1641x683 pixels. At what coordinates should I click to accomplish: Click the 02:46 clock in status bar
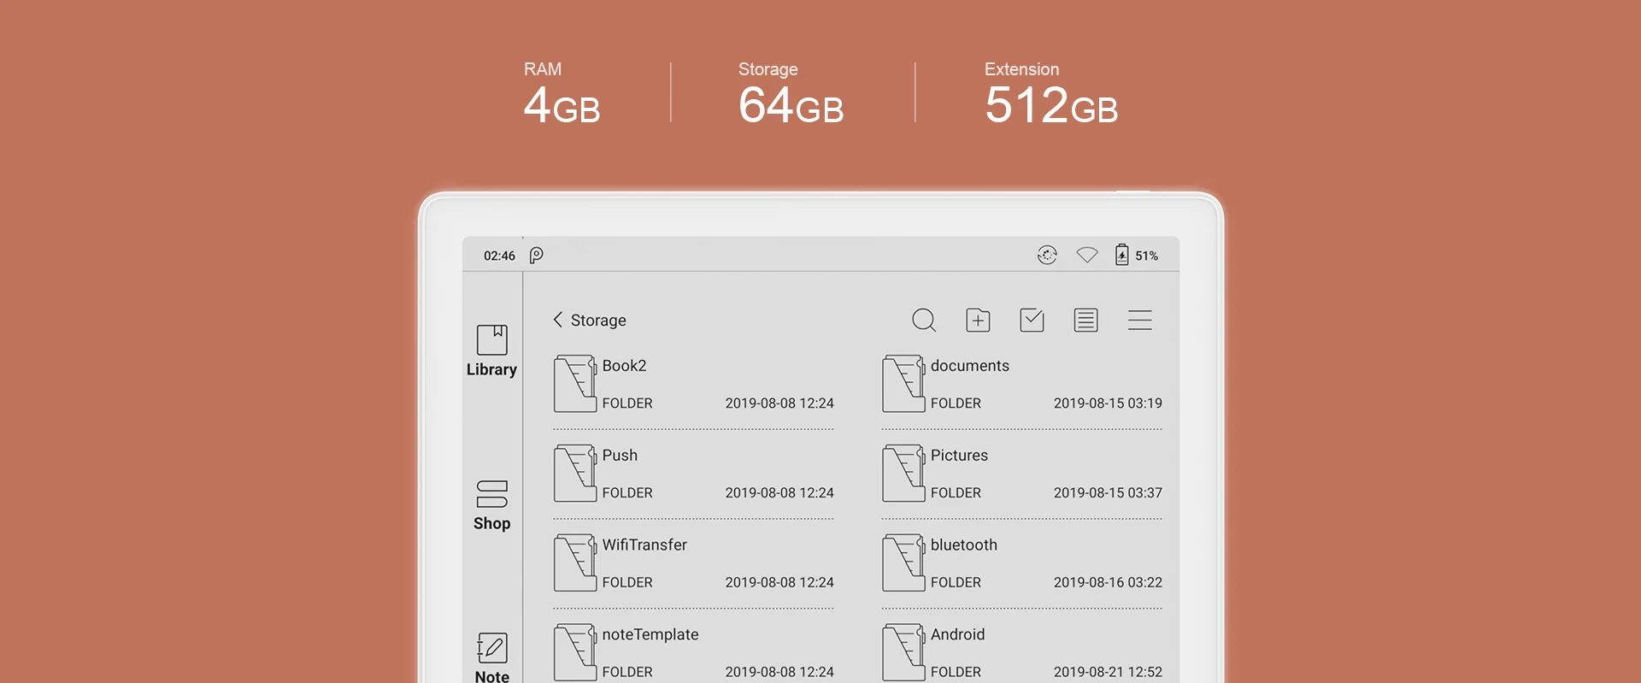point(499,256)
